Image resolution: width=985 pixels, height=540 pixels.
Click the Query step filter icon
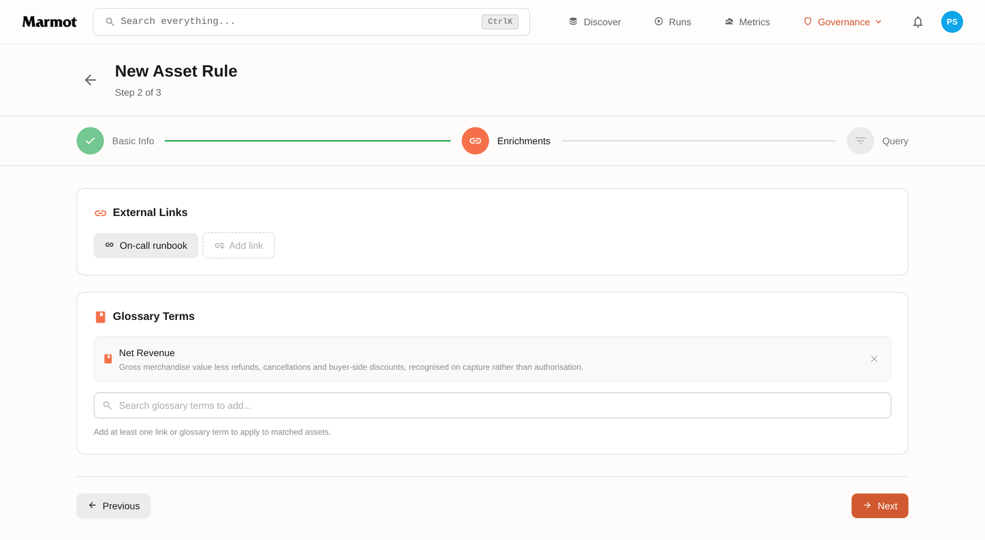click(861, 141)
